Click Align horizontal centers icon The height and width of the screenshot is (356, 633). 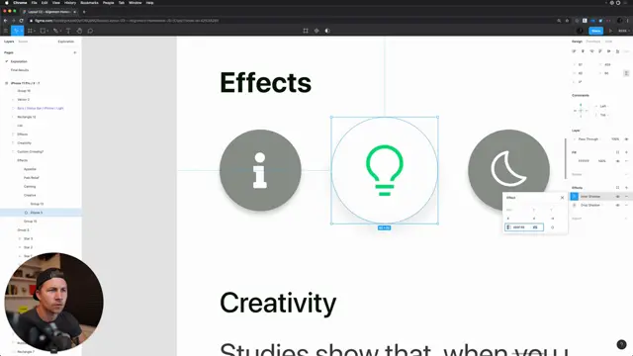(x=583, y=51)
